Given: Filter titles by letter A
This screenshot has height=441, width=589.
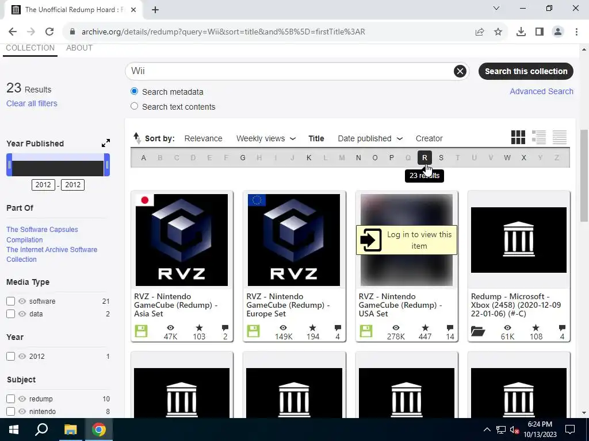Looking at the screenshot, I should click(143, 158).
